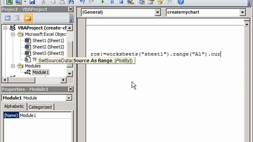
Task: Click the Cut scissors icon
Action: click(x=43, y=2)
